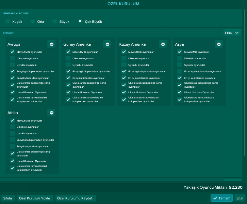The width and height of the screenshot is (247, 204).
Task: Toggle Avrupa Ulusal Ünü olan Oyuncular
Action: tap(12, 92)
